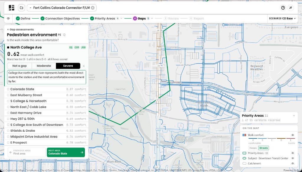Go to the Define step

(23, 19)
